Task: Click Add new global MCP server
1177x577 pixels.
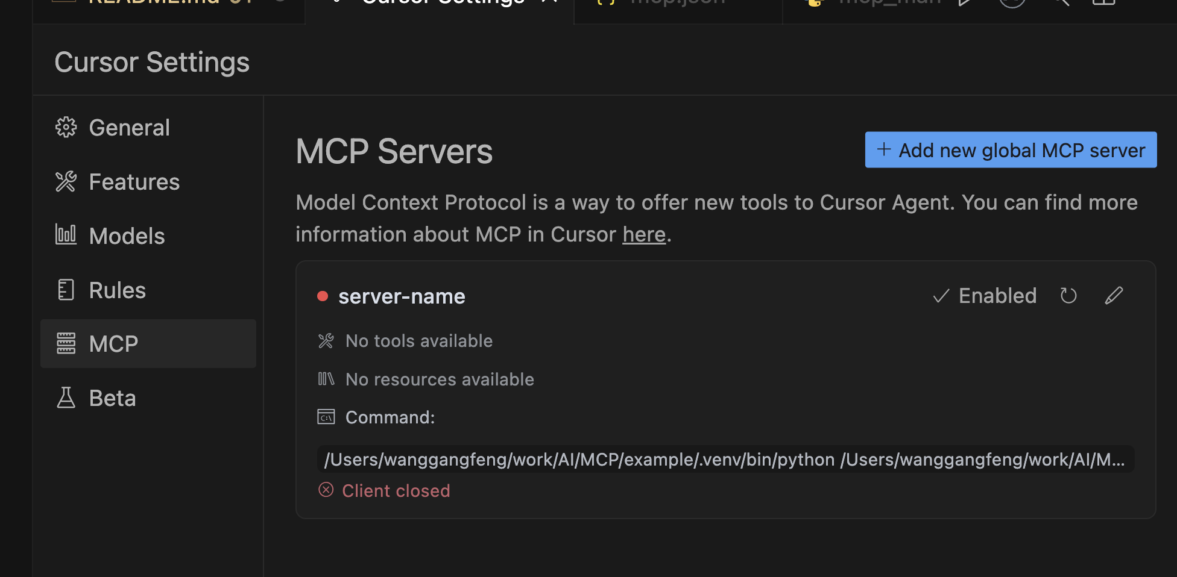Action: (x=1011, y=150)
